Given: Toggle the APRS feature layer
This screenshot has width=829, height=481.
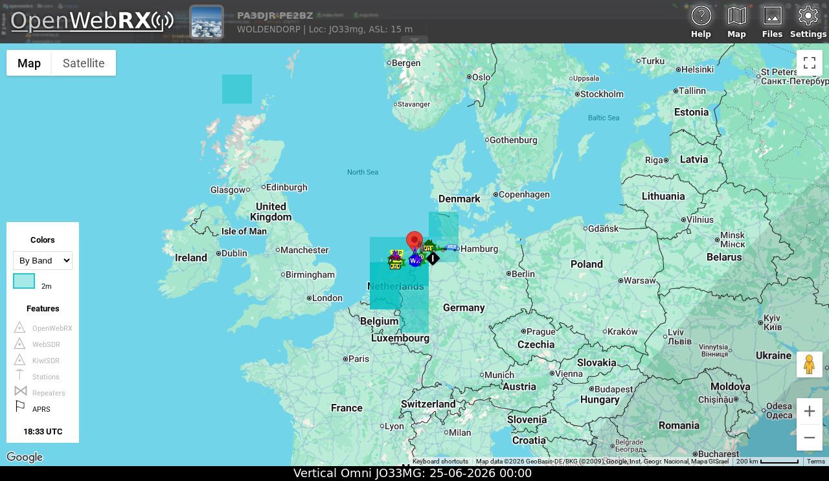Looking at the screenshot, I should point(32,409).
